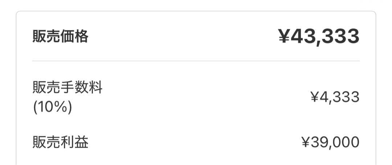Viewport: 392px width, 165px height.
Task: Click the 手数料 characters in the fee label
Action: pos(82,88)
